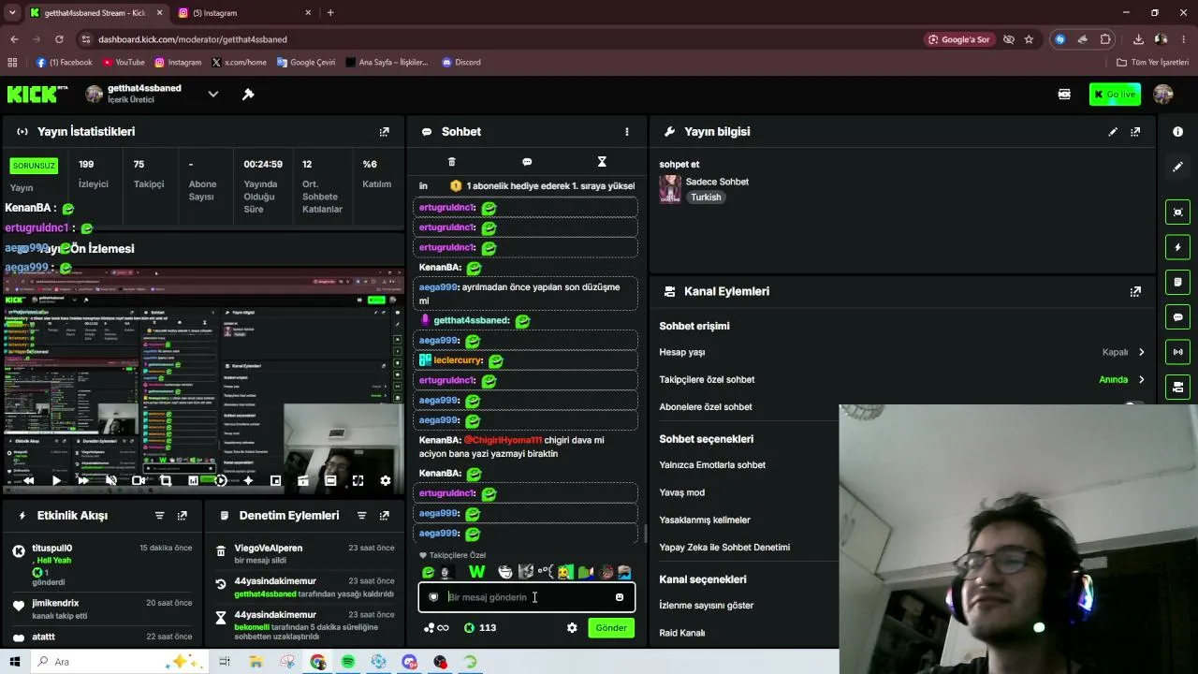Screen dimensions: 1198x674
Task: Open the Tüm Yer İşaretleri bookmarks folder
Action: tap(1153, 63)
